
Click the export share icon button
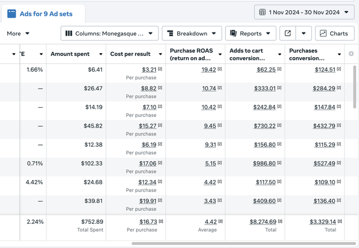288,33
